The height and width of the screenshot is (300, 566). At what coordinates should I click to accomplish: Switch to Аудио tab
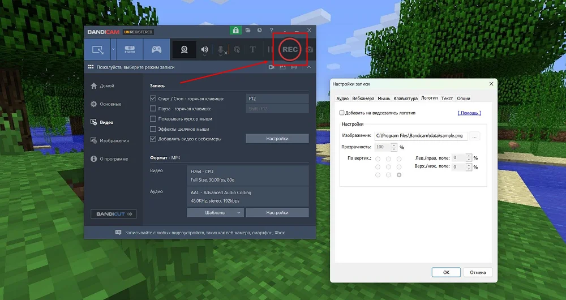coord(342,98)
